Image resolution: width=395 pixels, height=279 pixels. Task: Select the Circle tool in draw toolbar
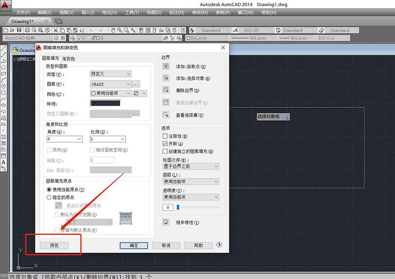pos(4,86)
